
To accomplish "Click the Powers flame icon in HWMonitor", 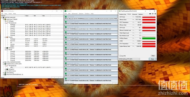I will click(7, 37).
